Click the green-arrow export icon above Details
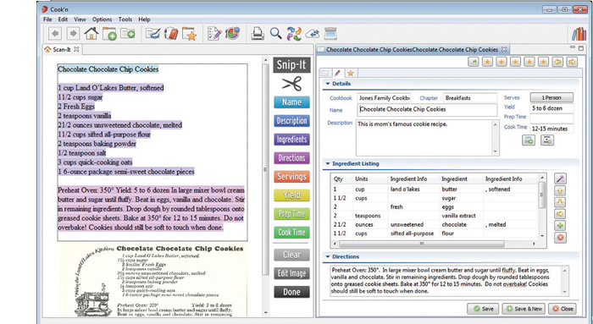Viewport: 593px width, 324px height. [x=473, y=62]
